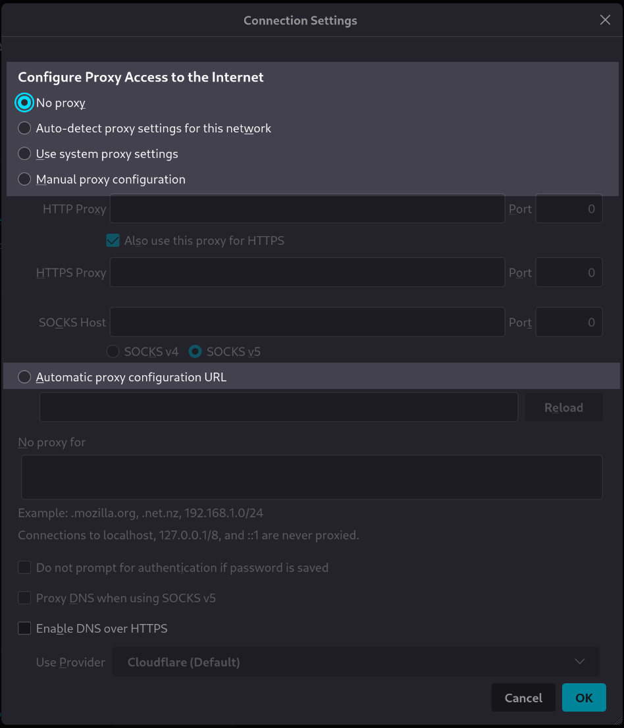Choose "Automatic proxy configuration URL"
The height and width of the screenshot is (728, 624).
tap(24, 377)
